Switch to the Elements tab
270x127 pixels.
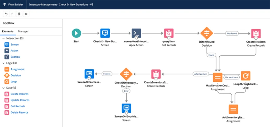click(8, 31)
